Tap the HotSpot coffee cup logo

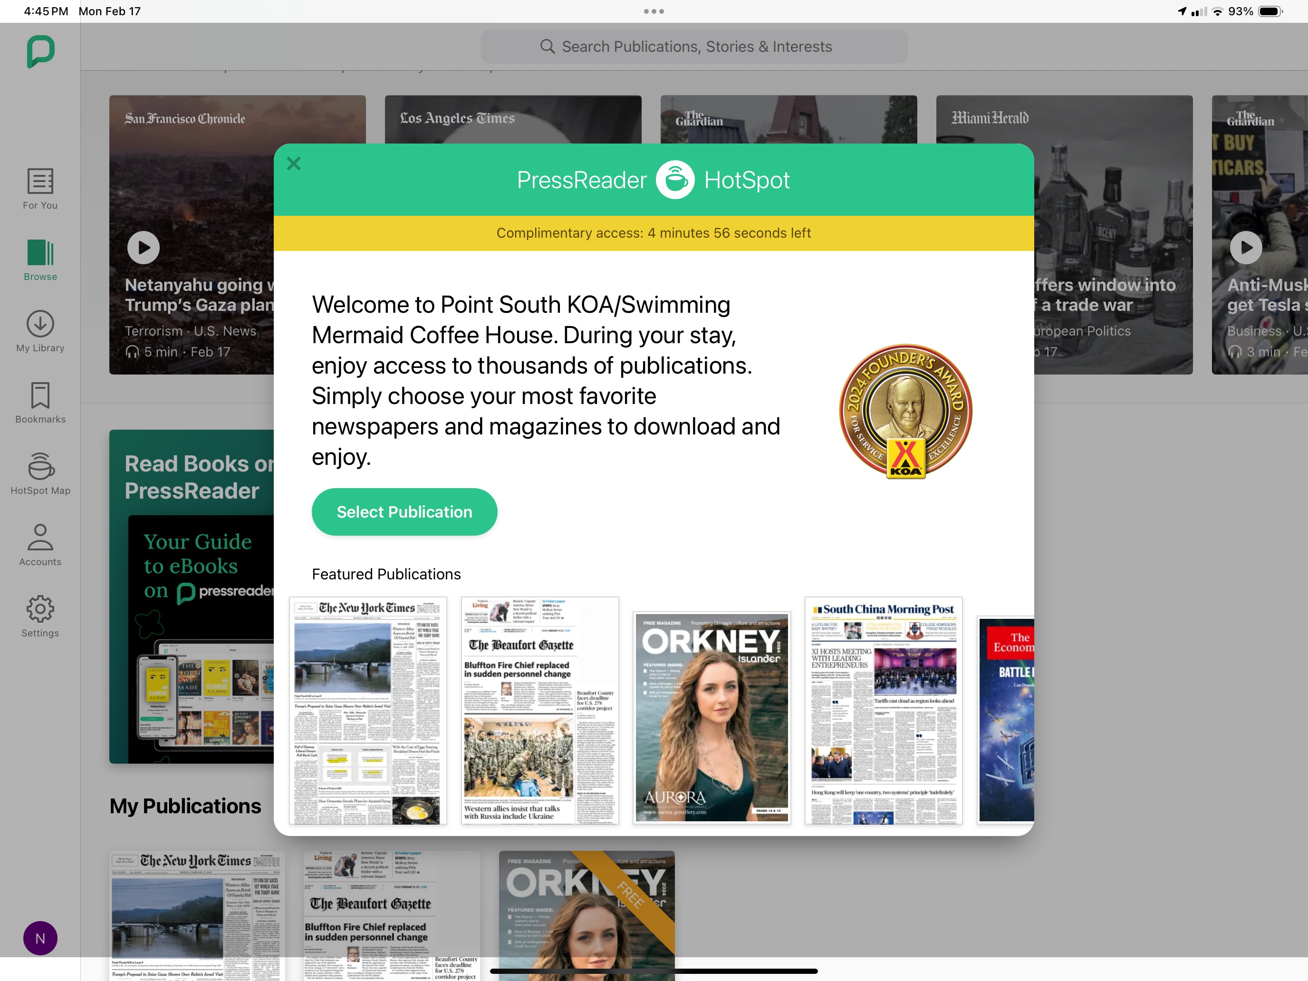675,180
